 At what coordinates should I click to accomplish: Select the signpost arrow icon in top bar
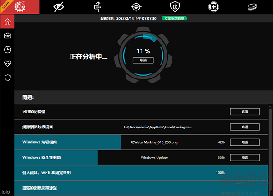coord(97,7)
